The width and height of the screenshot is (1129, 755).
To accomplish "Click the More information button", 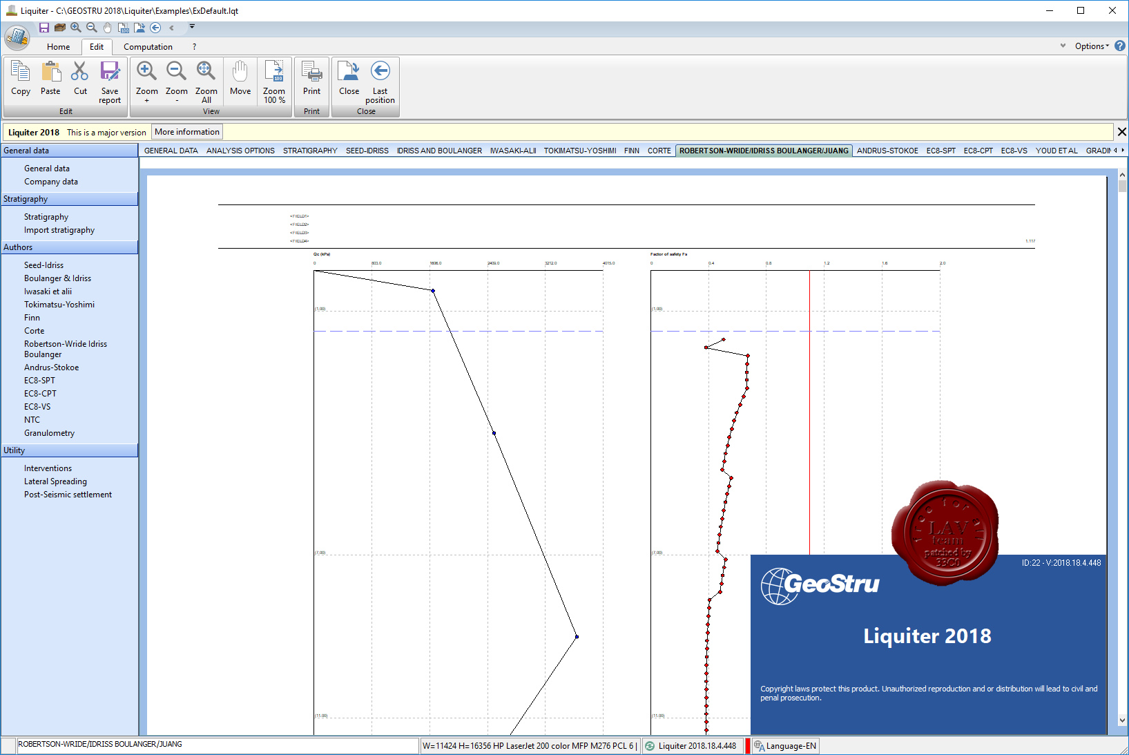I will pyautogui.click(x=187, y=132).
